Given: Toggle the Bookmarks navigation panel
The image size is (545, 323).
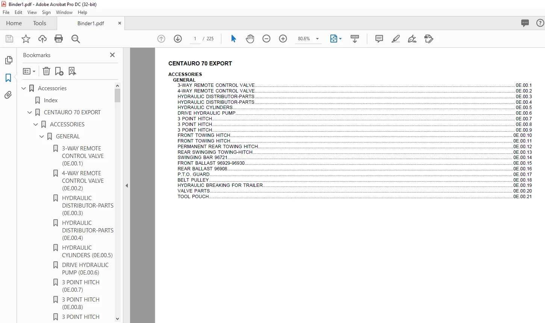Looking at the screenshot, I should pos(8,78).
